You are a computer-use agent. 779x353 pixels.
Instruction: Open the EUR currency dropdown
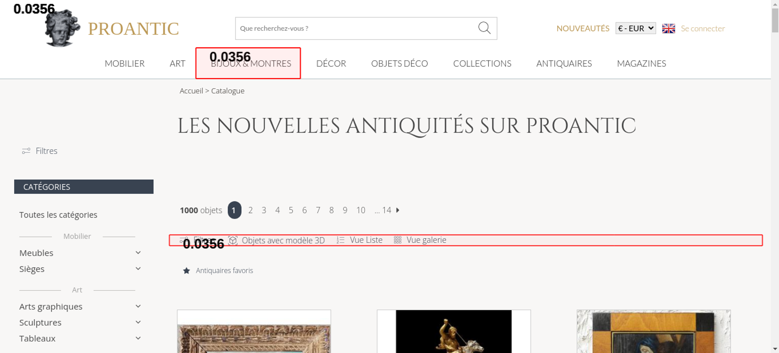coord(635,28)
